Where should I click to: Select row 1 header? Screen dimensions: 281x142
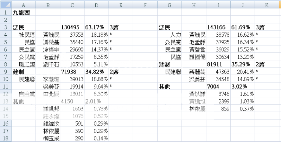point(6,12)
